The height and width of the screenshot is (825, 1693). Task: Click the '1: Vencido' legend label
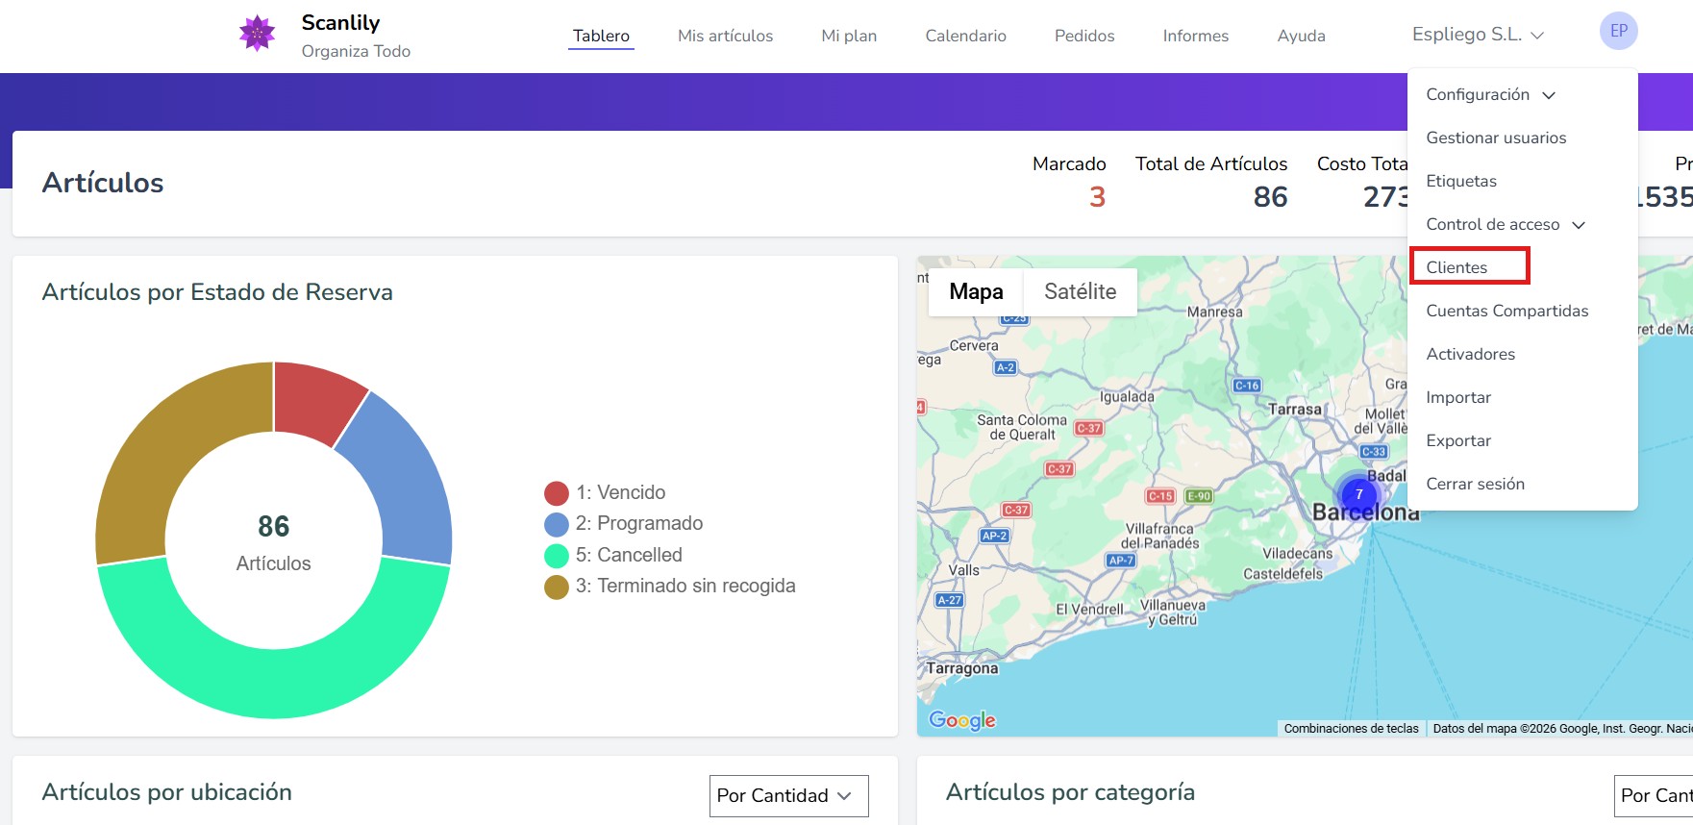[x=621, y=492]
